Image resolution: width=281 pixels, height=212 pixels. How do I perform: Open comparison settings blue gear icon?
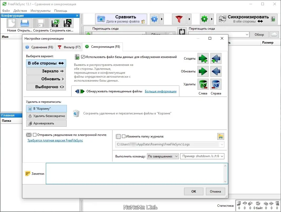pos(154,19)
